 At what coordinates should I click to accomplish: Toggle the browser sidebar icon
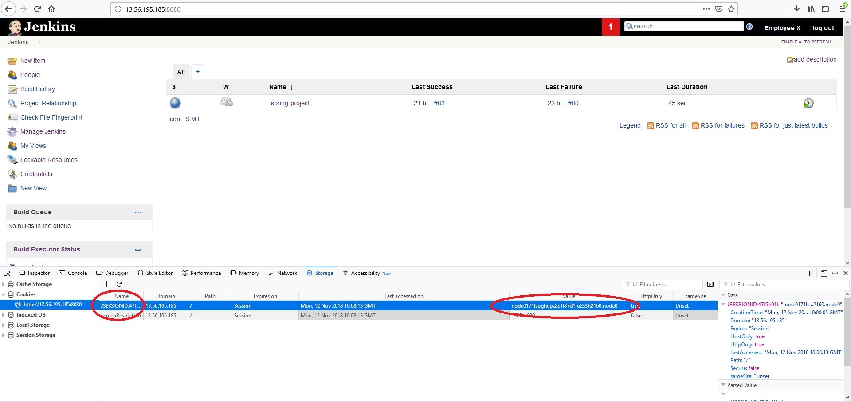click(x=825, y=9)
